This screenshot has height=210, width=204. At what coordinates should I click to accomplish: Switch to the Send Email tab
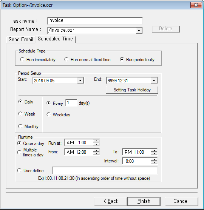[21, 40]
